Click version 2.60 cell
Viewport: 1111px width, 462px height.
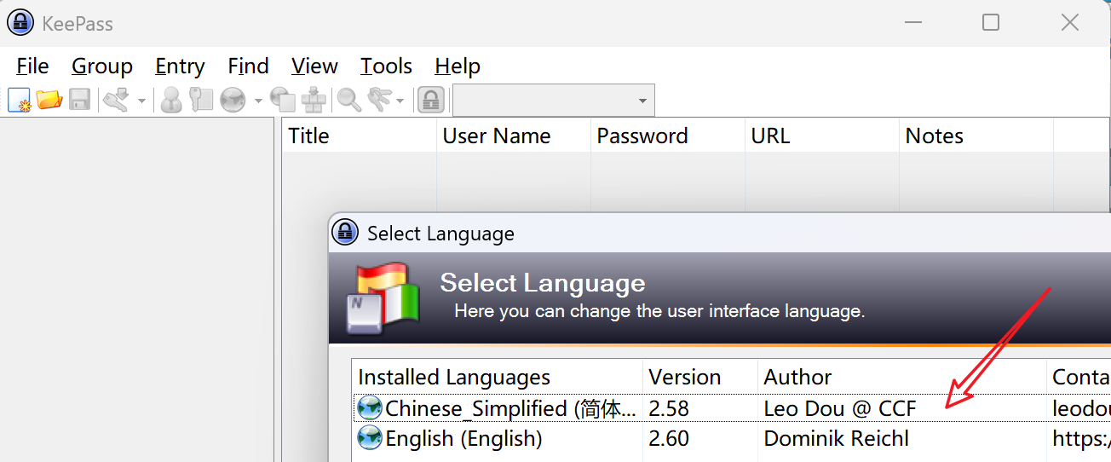669,439
